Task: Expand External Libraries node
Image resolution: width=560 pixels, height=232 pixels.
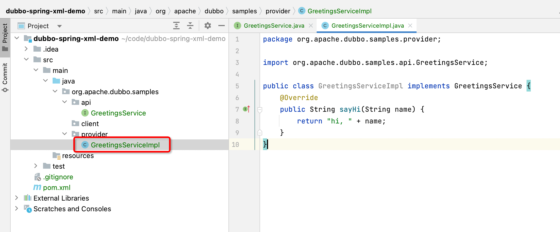Action: point(16,198)
